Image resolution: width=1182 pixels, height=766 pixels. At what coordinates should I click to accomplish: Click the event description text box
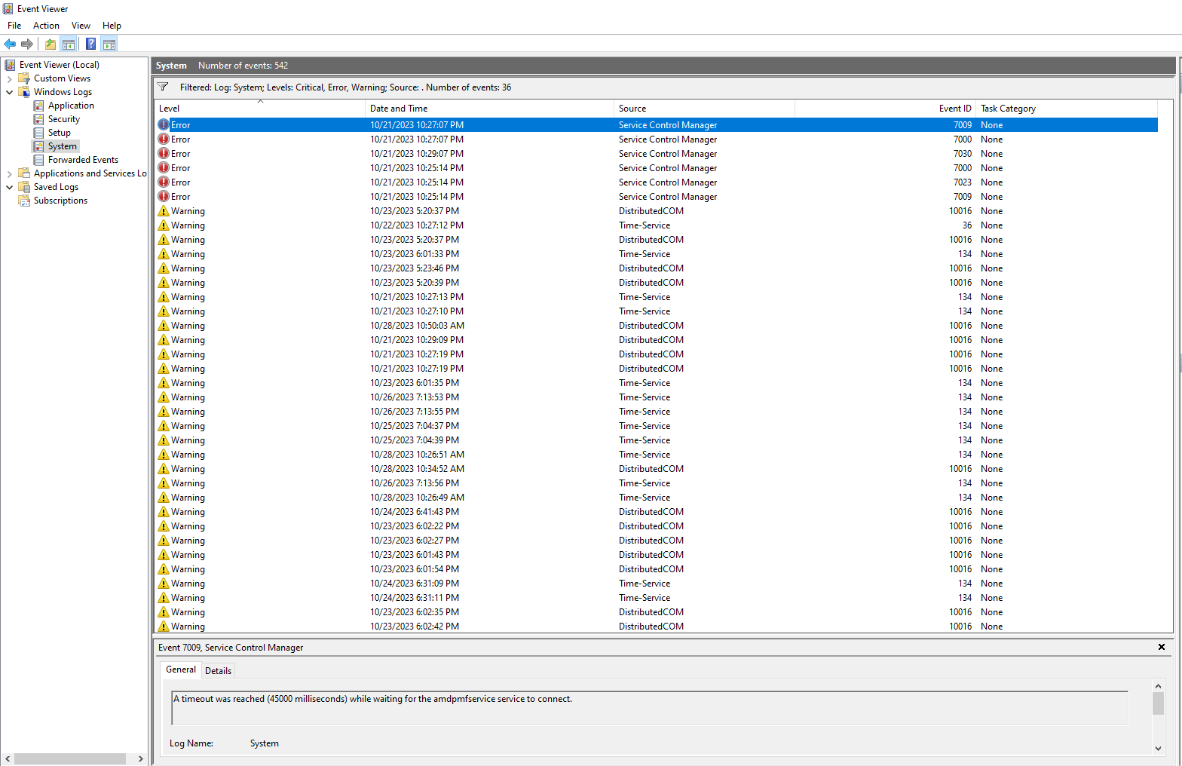pos(650,708)
